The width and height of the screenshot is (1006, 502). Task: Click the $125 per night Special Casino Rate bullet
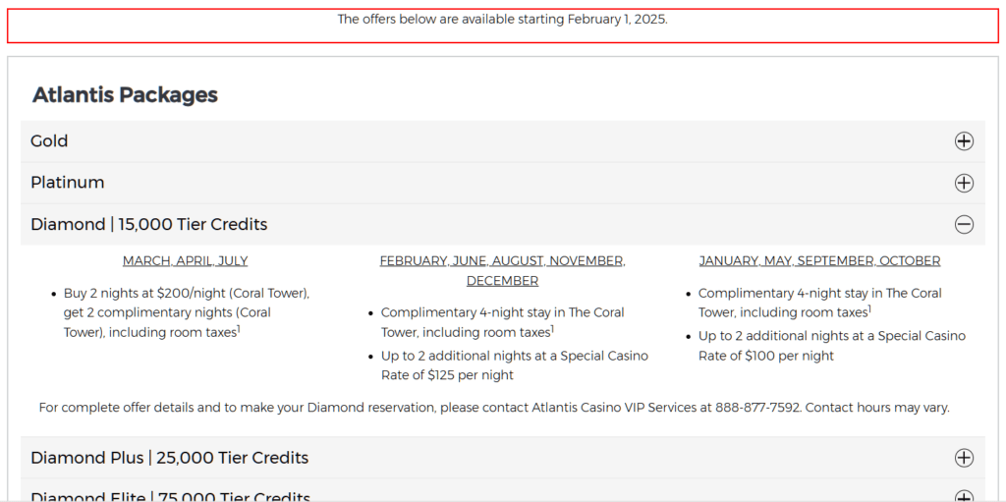[515, 365]
